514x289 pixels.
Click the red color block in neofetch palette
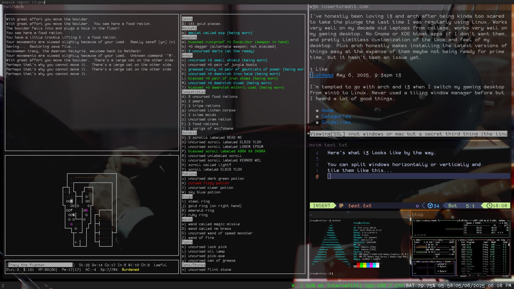[x=358, y=265]
